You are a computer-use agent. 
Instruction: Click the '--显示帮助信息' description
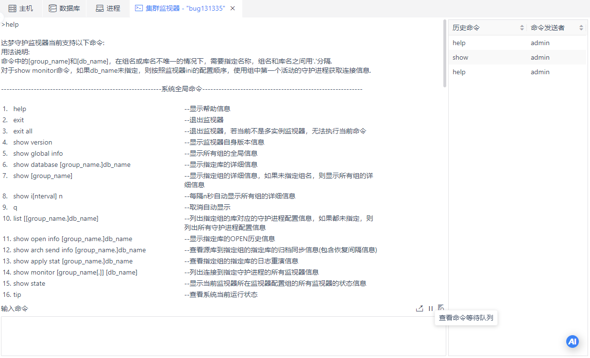[207, 109]
